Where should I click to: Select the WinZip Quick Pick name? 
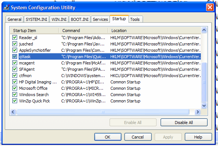pyautogui.click(x=35, y=101)
